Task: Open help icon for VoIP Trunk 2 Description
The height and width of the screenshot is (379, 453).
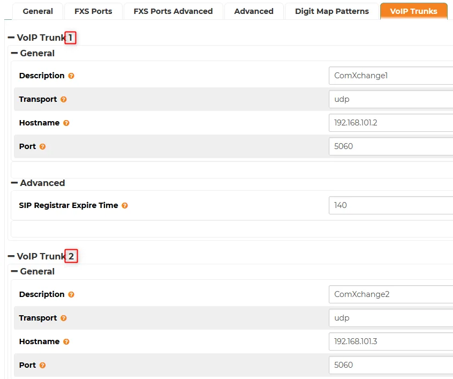Action: tap(71, 294)
